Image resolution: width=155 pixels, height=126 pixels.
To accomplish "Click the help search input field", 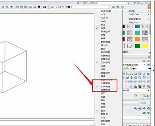I will point(102,3).
